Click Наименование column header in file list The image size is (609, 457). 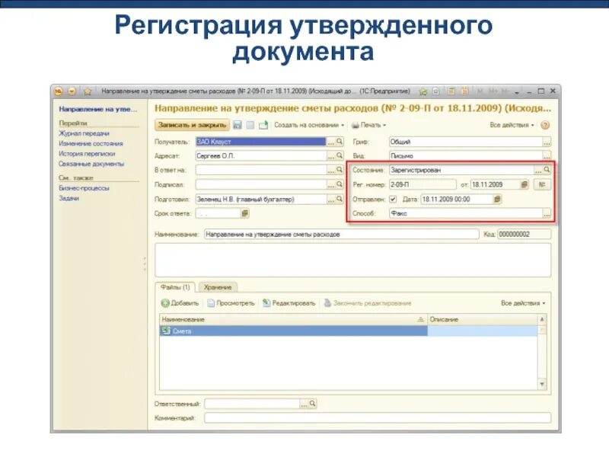pyautogui.click(x=293, y=319)
